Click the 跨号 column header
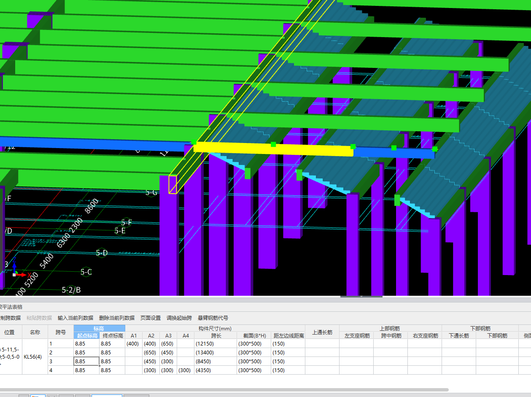 [x=61, y=332]
